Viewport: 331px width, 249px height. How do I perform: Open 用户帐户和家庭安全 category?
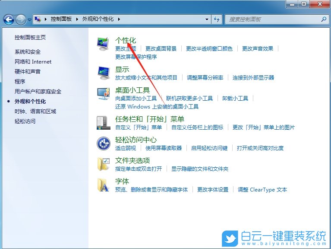38,92
